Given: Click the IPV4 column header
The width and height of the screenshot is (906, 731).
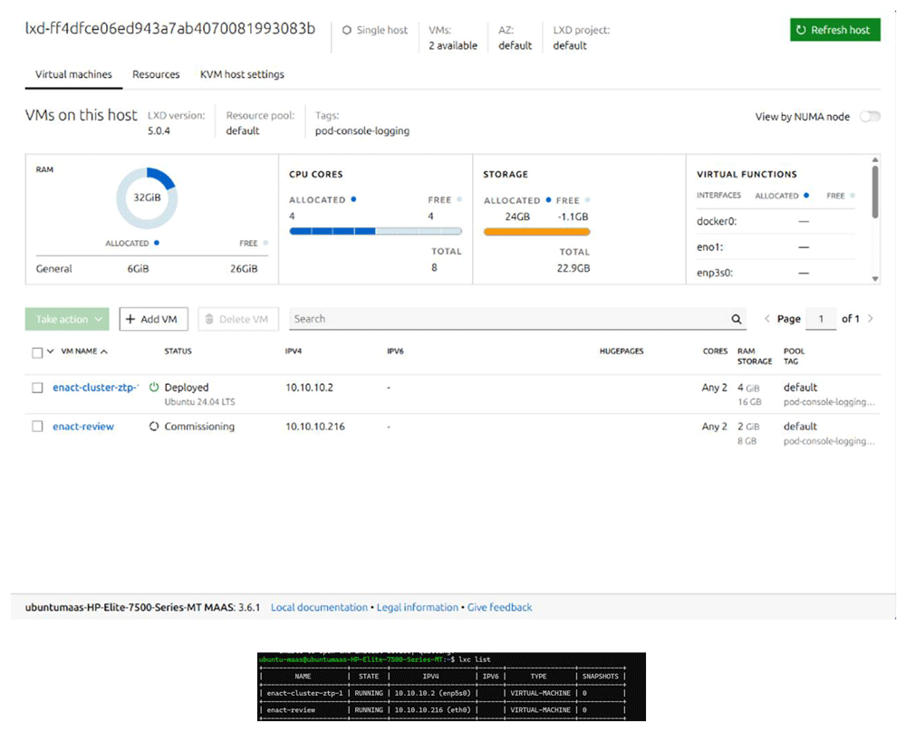Looking at the screenshot, I should click(x=294, y=351).
